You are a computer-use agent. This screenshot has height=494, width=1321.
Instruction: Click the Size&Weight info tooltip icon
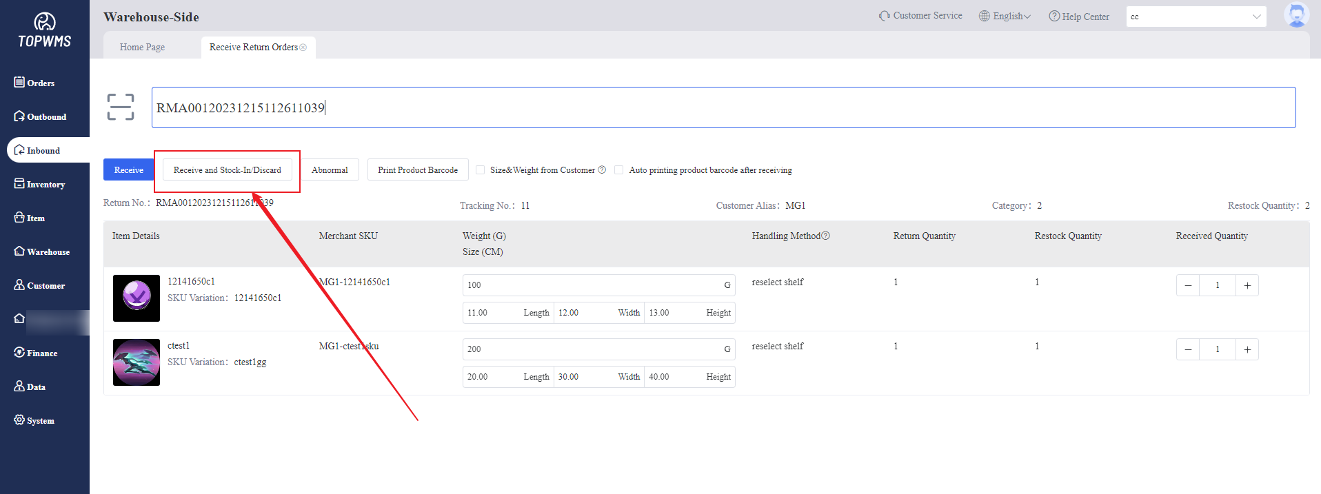click(602, 170)
